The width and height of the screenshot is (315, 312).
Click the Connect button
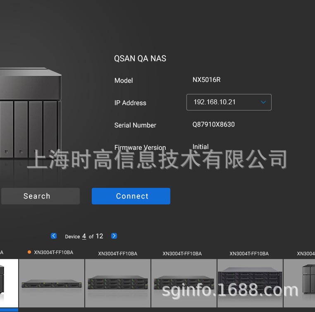(131, 196)
